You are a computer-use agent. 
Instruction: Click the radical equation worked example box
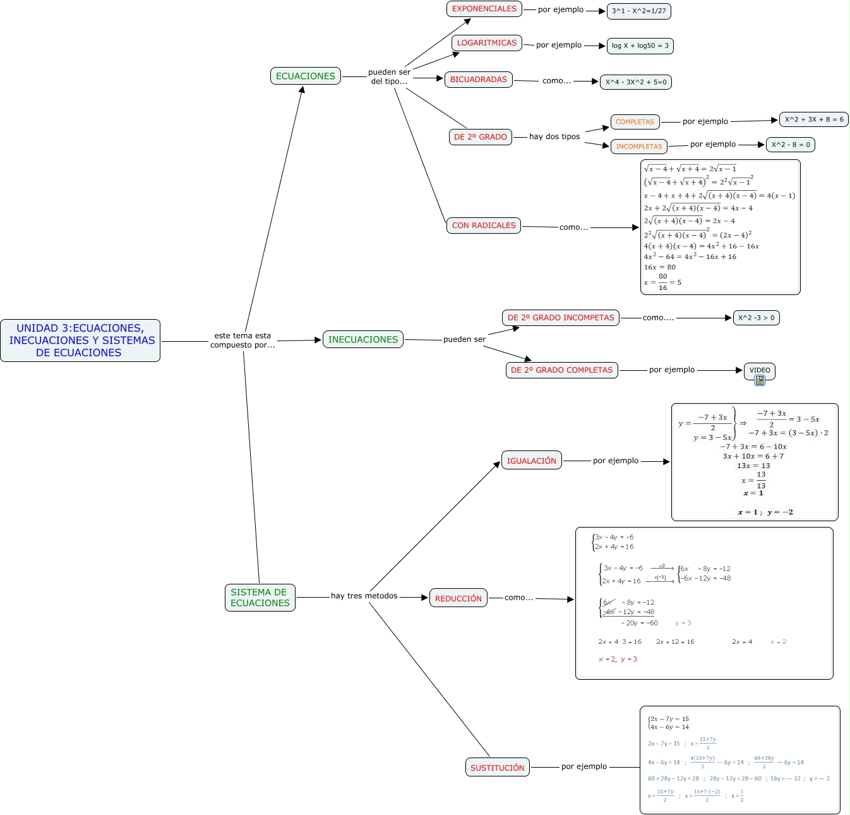click(720, 227)
